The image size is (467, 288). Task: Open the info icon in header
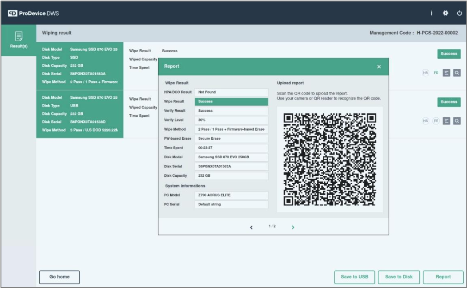pyautogui.click(x=431, y=13)
